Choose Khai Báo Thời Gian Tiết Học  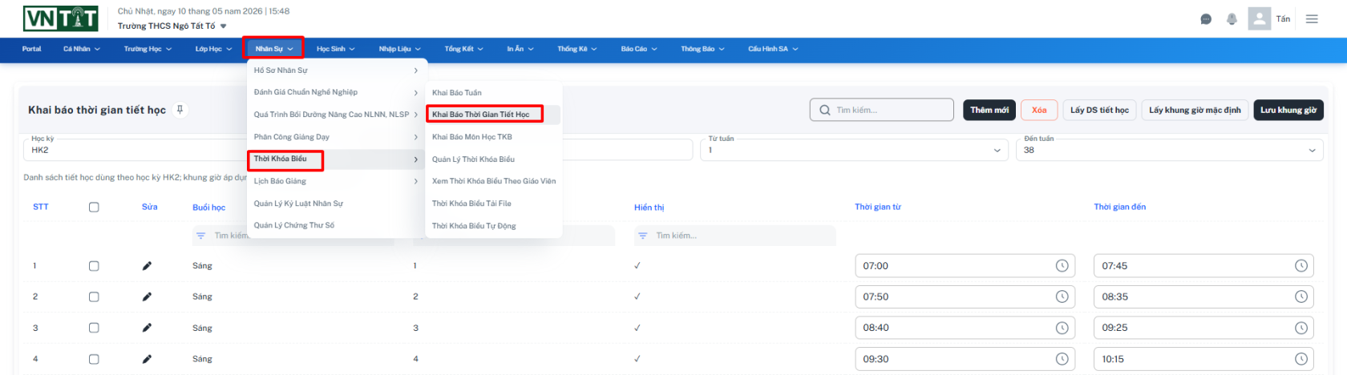point(493,115)
